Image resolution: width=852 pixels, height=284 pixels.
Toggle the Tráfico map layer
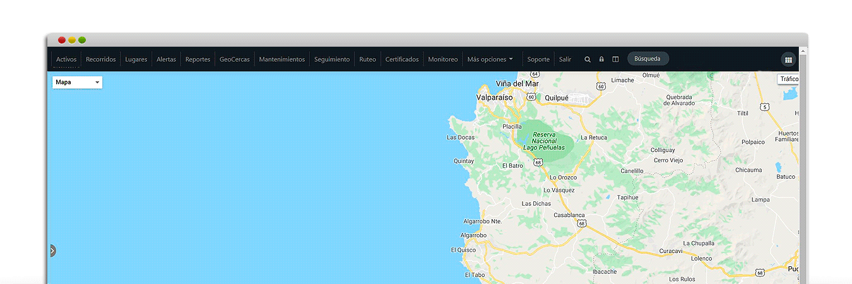point(788,79)
